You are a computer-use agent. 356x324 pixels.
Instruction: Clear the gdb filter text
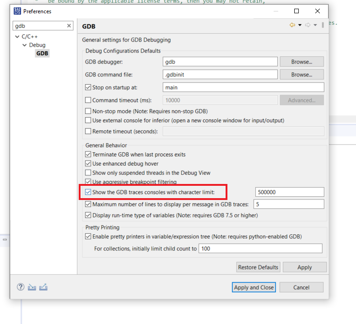pyautogui.click(x=69, y=26)
